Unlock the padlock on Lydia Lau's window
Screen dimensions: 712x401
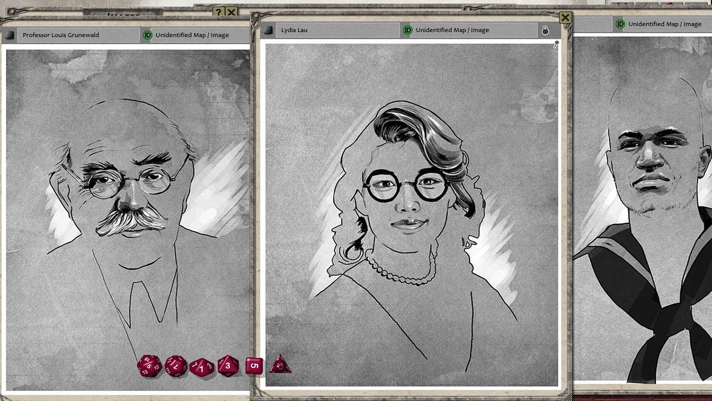pos(546,30)
